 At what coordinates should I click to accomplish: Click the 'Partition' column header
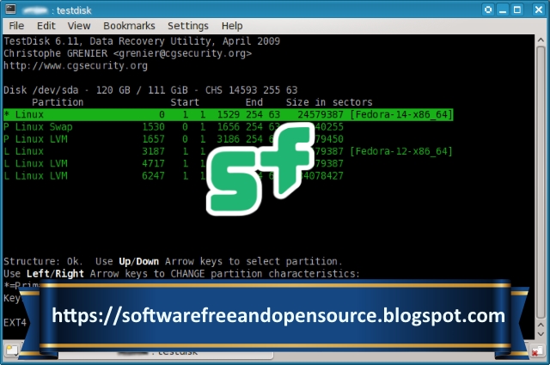click(x=58, y=102)
